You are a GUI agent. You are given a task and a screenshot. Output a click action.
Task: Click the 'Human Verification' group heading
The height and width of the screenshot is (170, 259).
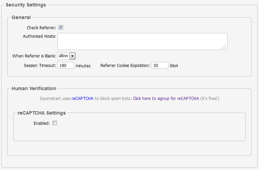pyautogui.click(x=34, y=88)
